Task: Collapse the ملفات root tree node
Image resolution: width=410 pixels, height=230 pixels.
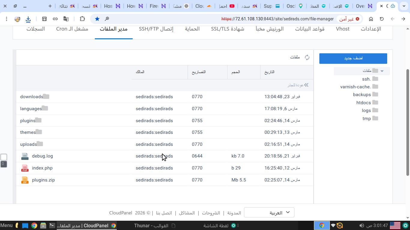Action: (382, 71)
